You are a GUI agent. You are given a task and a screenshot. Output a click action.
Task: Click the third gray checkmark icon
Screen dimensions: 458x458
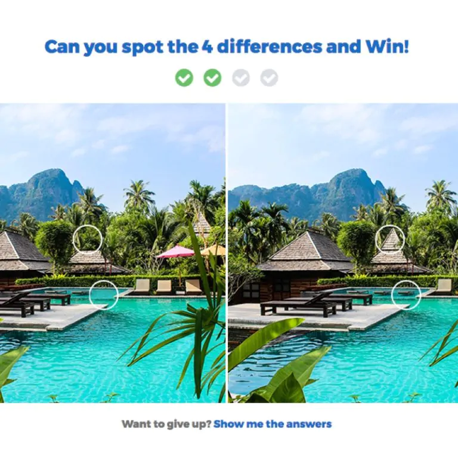241,78
